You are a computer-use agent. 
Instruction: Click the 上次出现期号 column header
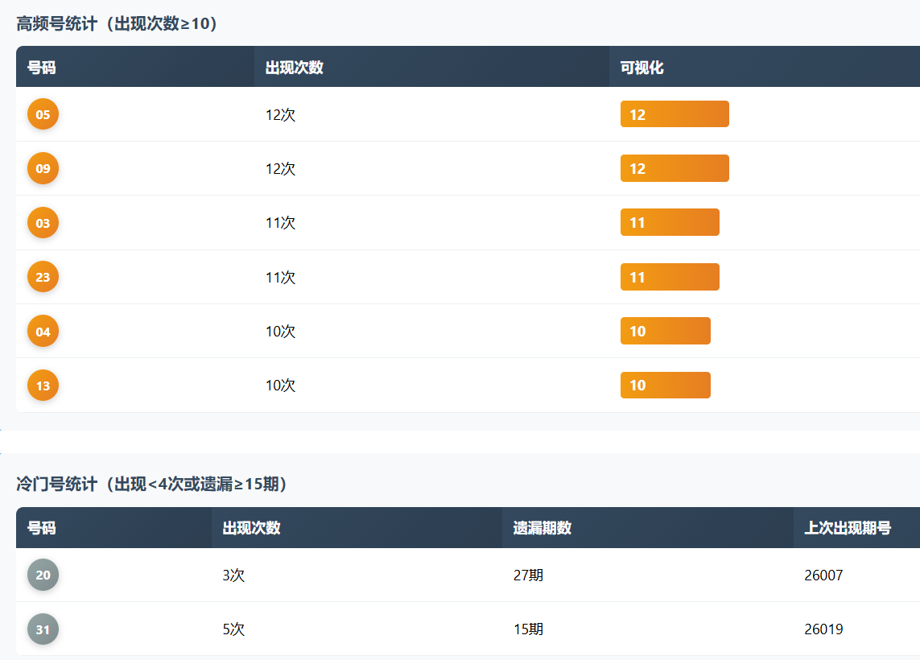(848, 528)
